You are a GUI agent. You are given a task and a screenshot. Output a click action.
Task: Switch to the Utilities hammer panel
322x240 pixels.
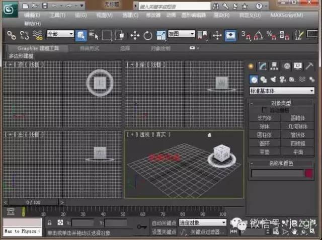[310, 66]
